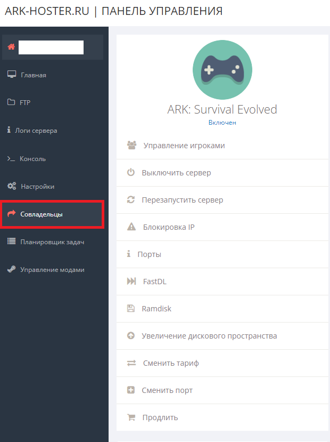Click the Steam icon beside Управление модами
The height and width of the screenshot is (442, 330).
click(x=12, y=269)
